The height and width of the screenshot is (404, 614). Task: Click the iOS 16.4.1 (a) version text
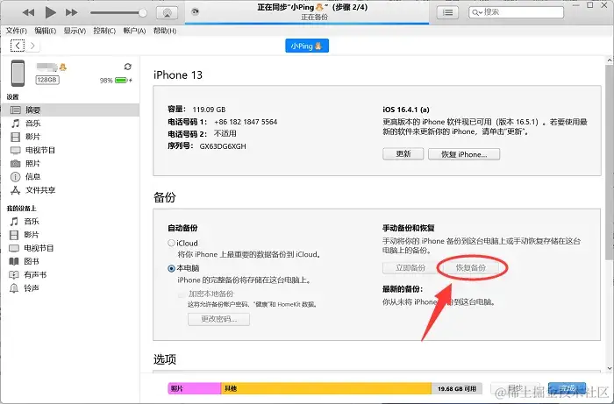pyautogui.click(x=406, y=110)
